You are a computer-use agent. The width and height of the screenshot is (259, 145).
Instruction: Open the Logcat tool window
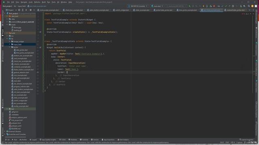[x=33, y=140]
